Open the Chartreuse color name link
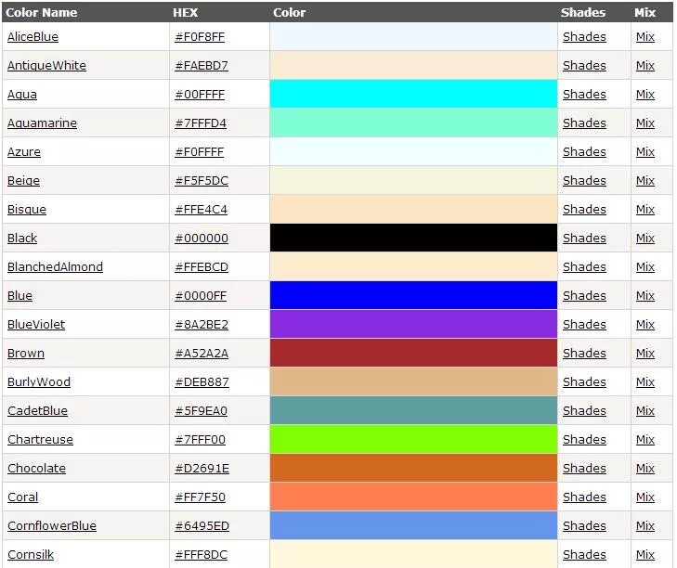 [x=40, y=439]
